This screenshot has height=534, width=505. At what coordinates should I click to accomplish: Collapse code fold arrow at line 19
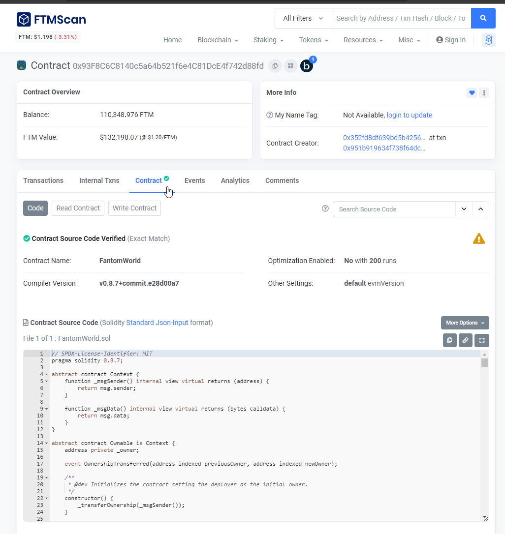[47, 477]
